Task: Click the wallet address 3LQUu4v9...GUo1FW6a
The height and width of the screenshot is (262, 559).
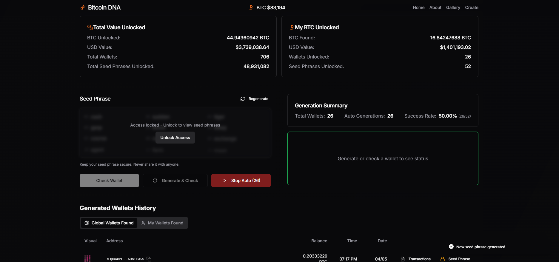Action: tap(125, 259)
